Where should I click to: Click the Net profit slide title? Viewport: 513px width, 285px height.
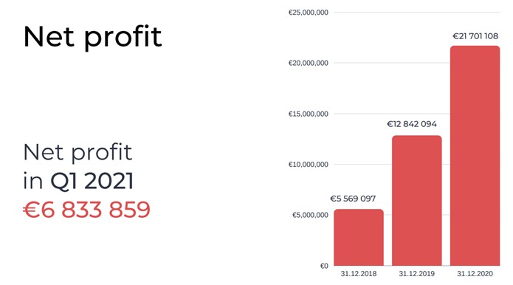click(x=92, y=37)
